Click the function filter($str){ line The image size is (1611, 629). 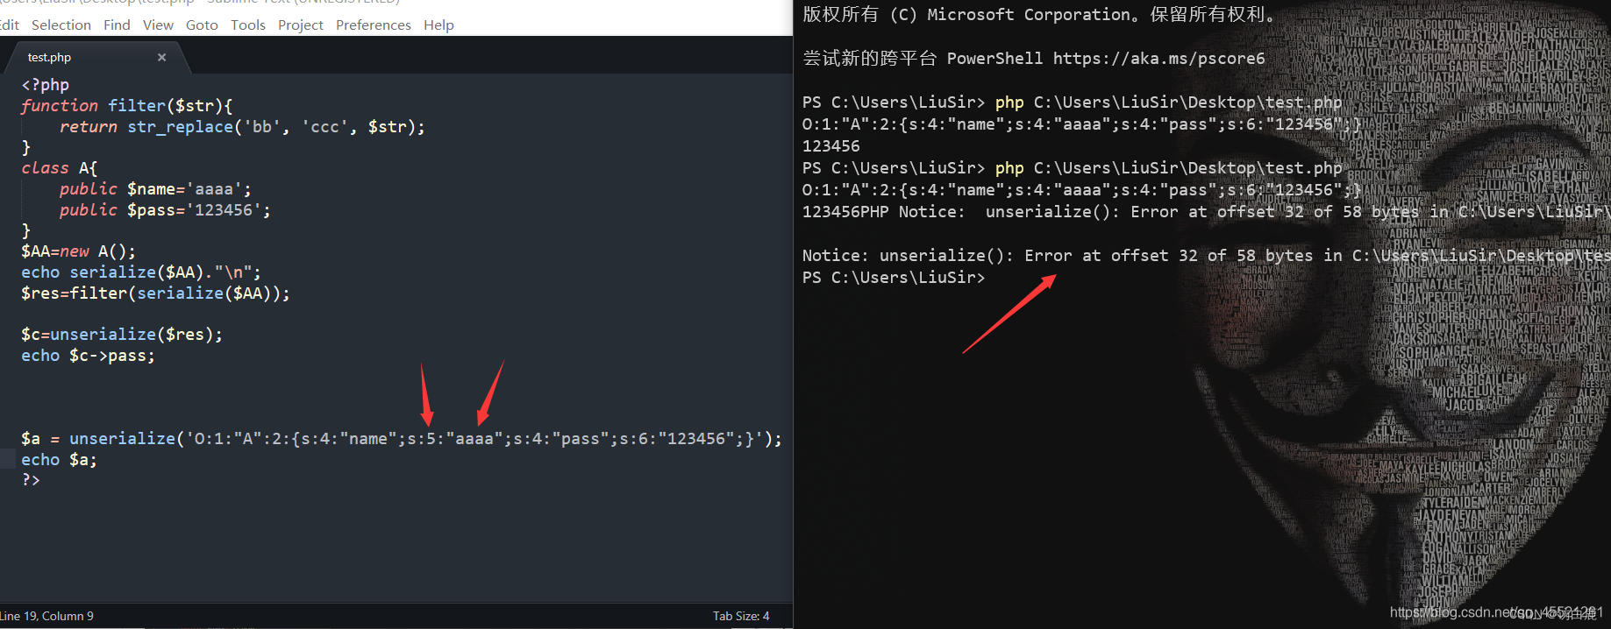click(x=127, y=106)
